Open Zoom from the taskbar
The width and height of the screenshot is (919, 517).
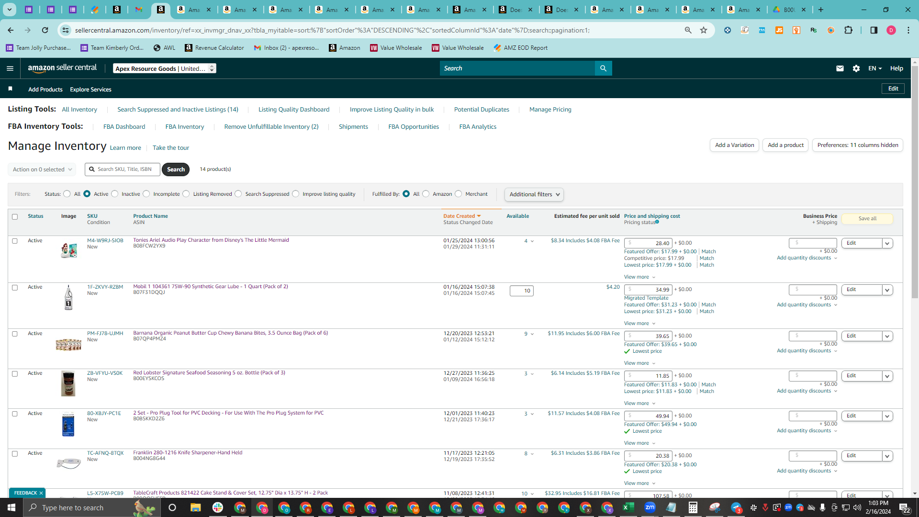click(x=650, y=507)
